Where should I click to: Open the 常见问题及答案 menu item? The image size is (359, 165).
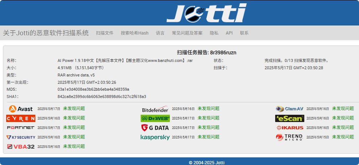(x=187, y=33)
